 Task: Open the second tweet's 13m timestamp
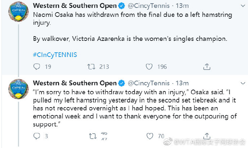click(x=182, y=83)
